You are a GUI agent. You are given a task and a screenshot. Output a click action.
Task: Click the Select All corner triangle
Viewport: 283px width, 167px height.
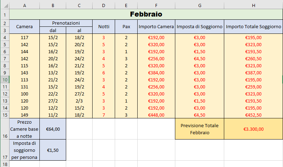click(x=6, y=6)
